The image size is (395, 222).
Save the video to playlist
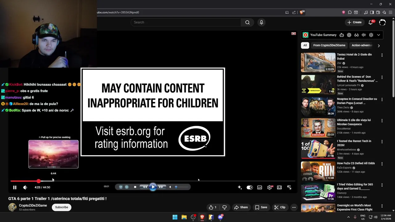(261, 207)
